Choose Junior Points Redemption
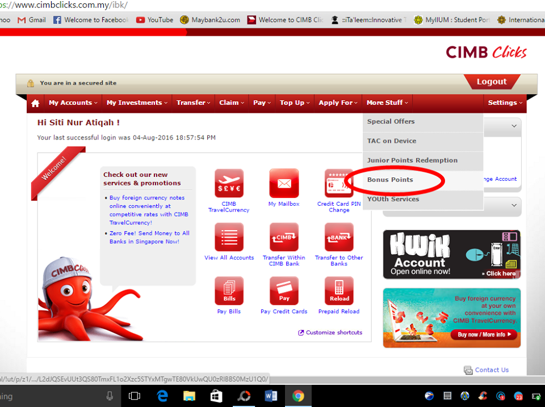The height and width of the screenshot is (407, 545). click(423, 160)
